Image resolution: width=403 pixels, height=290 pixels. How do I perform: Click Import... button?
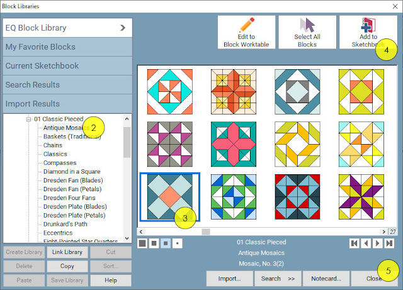click(229, 279)
